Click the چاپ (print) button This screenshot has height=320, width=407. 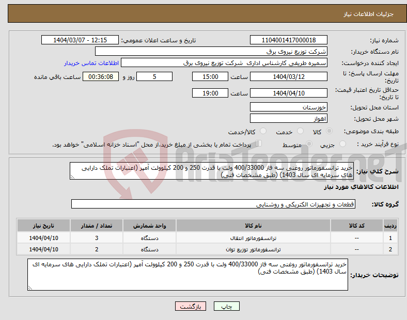226,306
